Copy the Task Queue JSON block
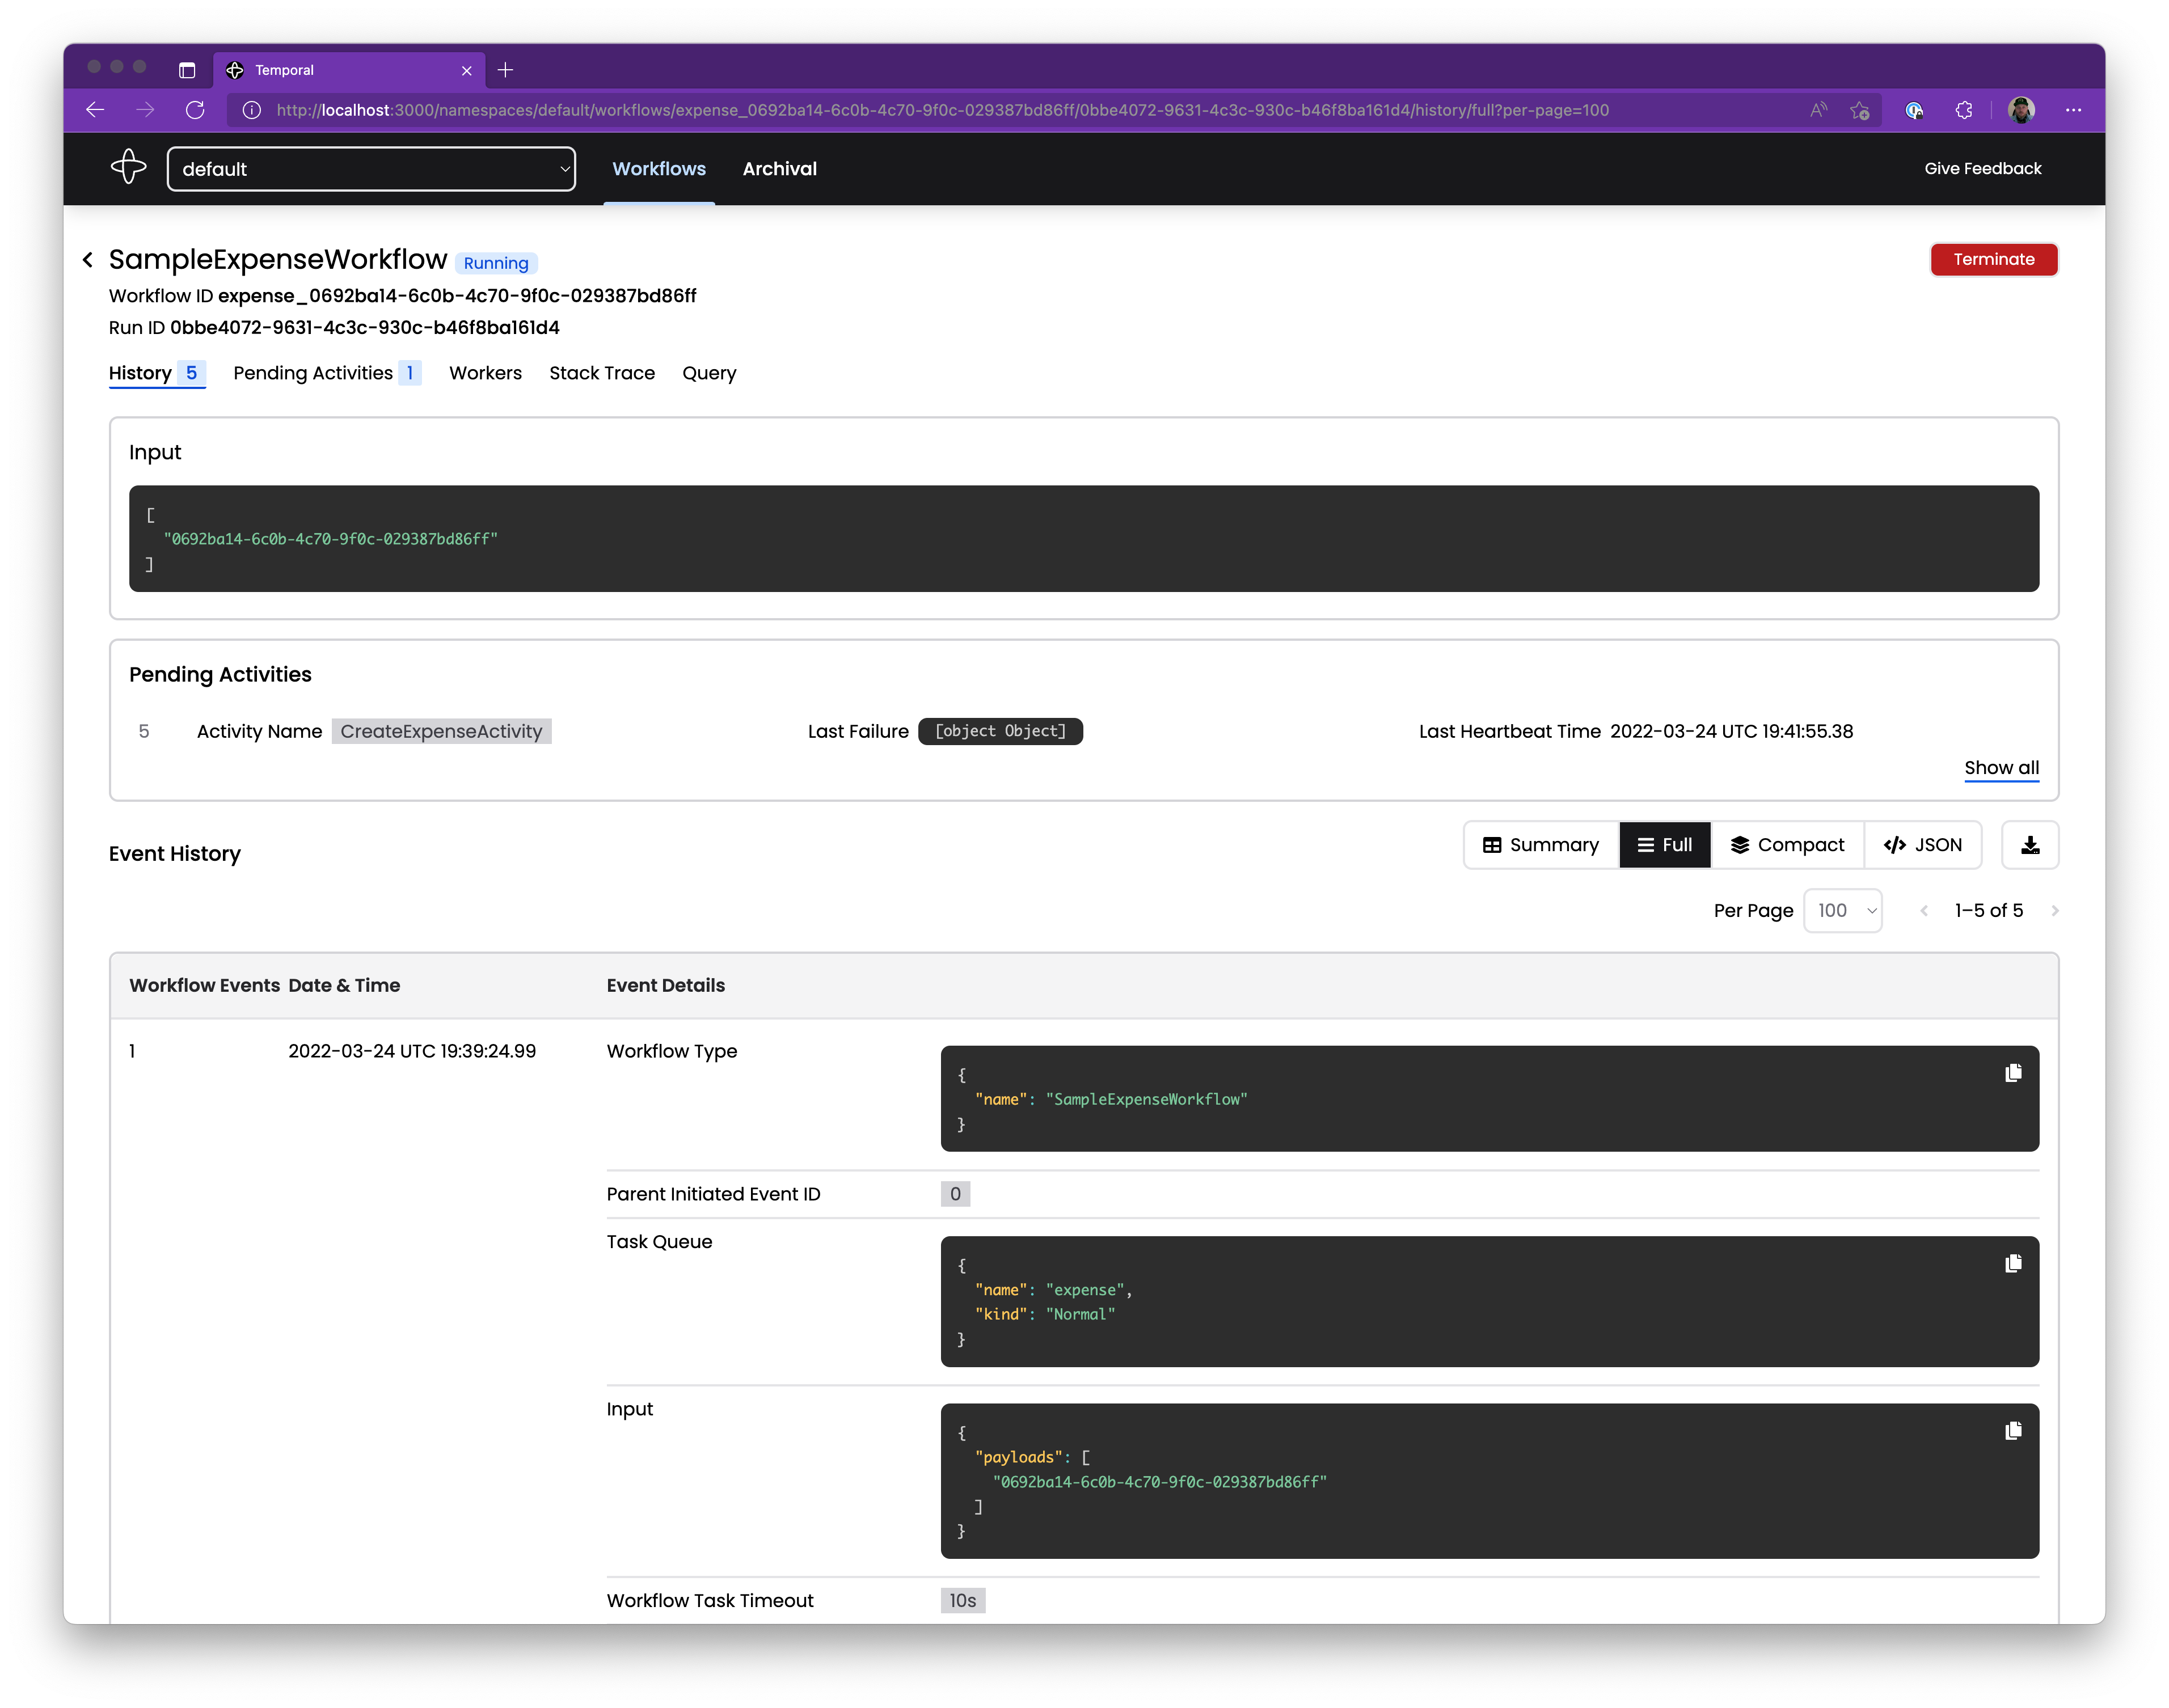Image resolution: width=2169 pixels, height=1708 pixels. [2013, 1264]
